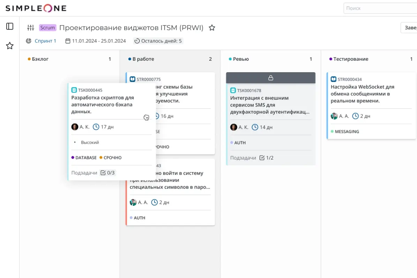The image size is (417, 278).
Task: Open the lock icon on the Ревью column card
Action: click(x=270, y=78)
